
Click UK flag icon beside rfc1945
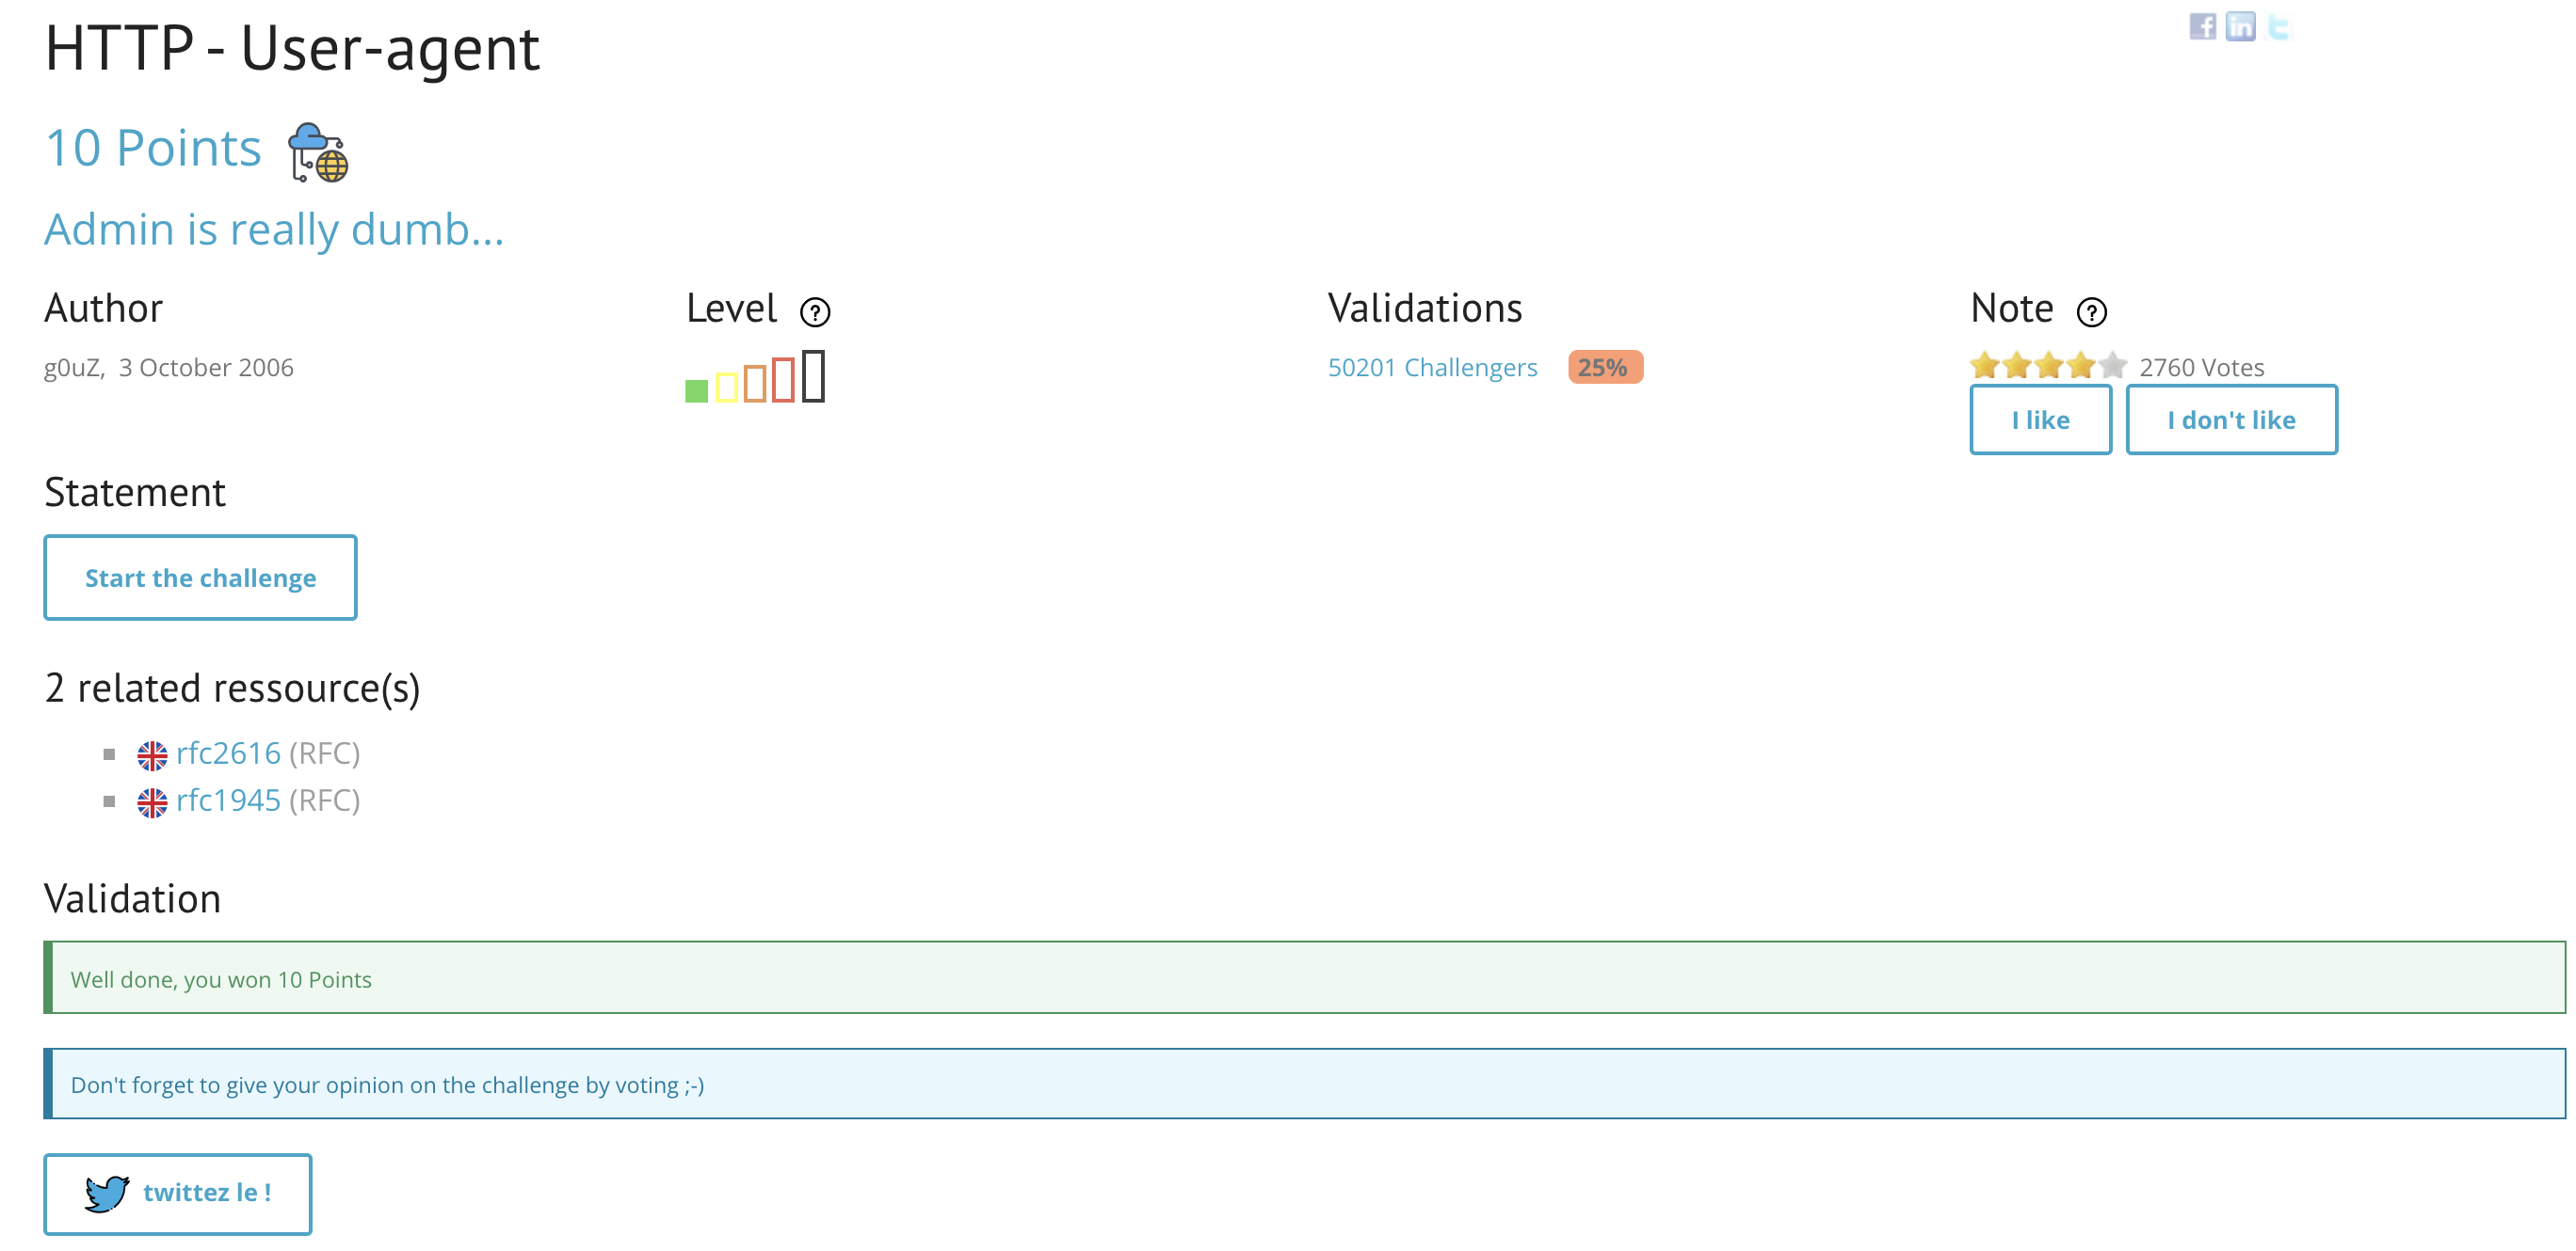point(152,802)
